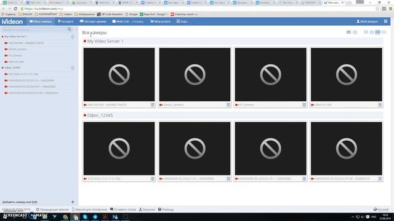This screenshot has height=221, width=394.
Task: Select IP_Camera in the sidebar list
Action: [x=14, y=56]
